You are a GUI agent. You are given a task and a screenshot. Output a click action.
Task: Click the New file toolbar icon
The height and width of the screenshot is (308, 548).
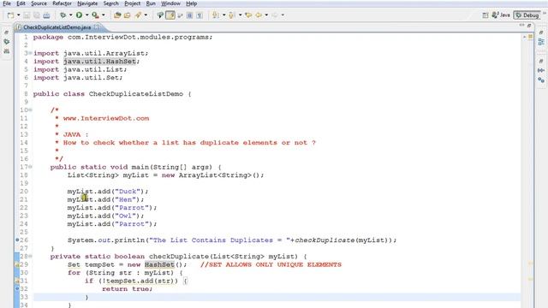(11, 15)
